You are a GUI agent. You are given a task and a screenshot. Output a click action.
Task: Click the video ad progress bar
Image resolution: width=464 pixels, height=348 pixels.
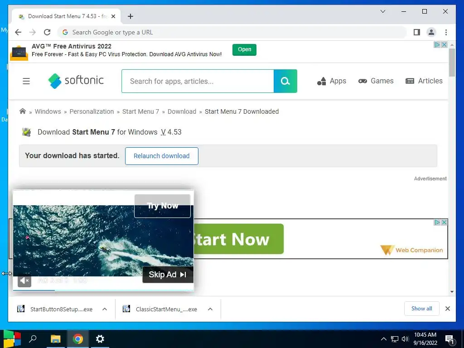click(103, 290)
